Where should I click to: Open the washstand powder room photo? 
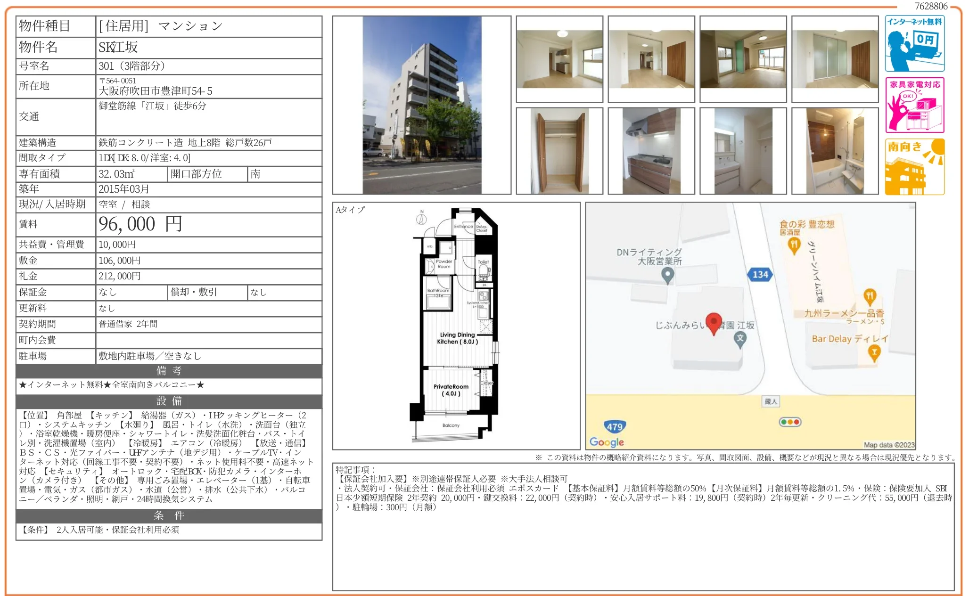coord(743,151)
